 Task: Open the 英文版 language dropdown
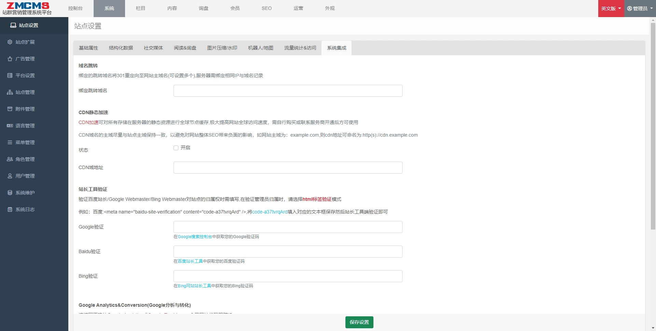(611, 9)
